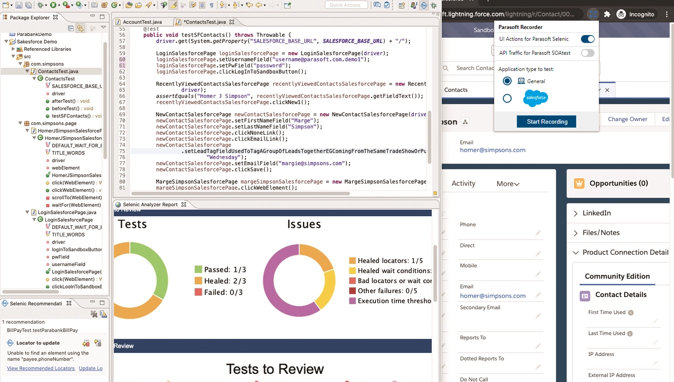This screenshot has width=674, height=382.
Task: Select the Salesforce application type radio button
Action: tap(507, 98)
